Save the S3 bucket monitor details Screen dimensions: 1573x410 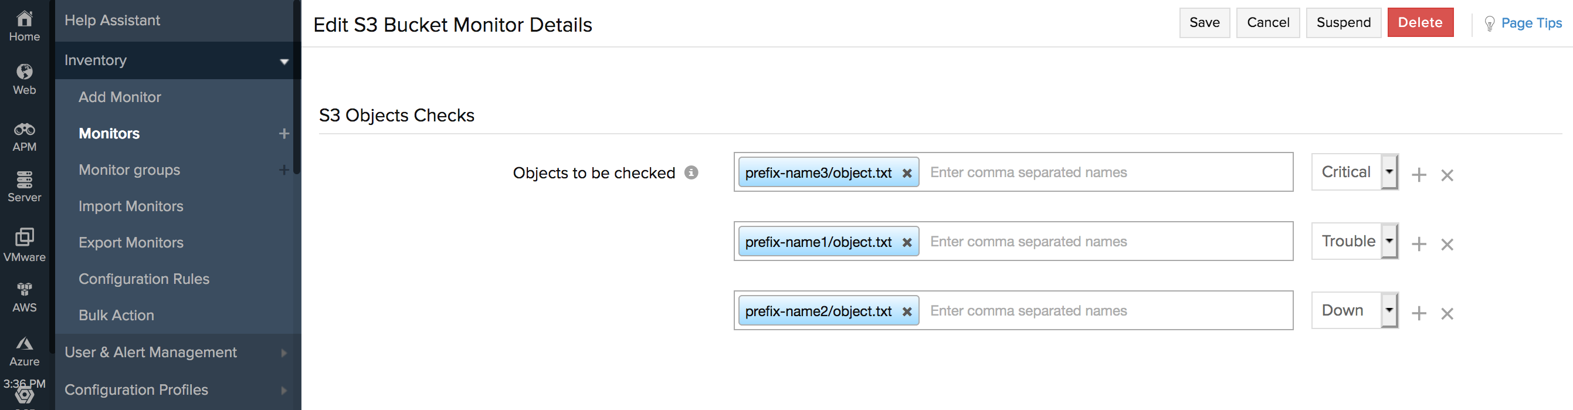point(1204,23)
